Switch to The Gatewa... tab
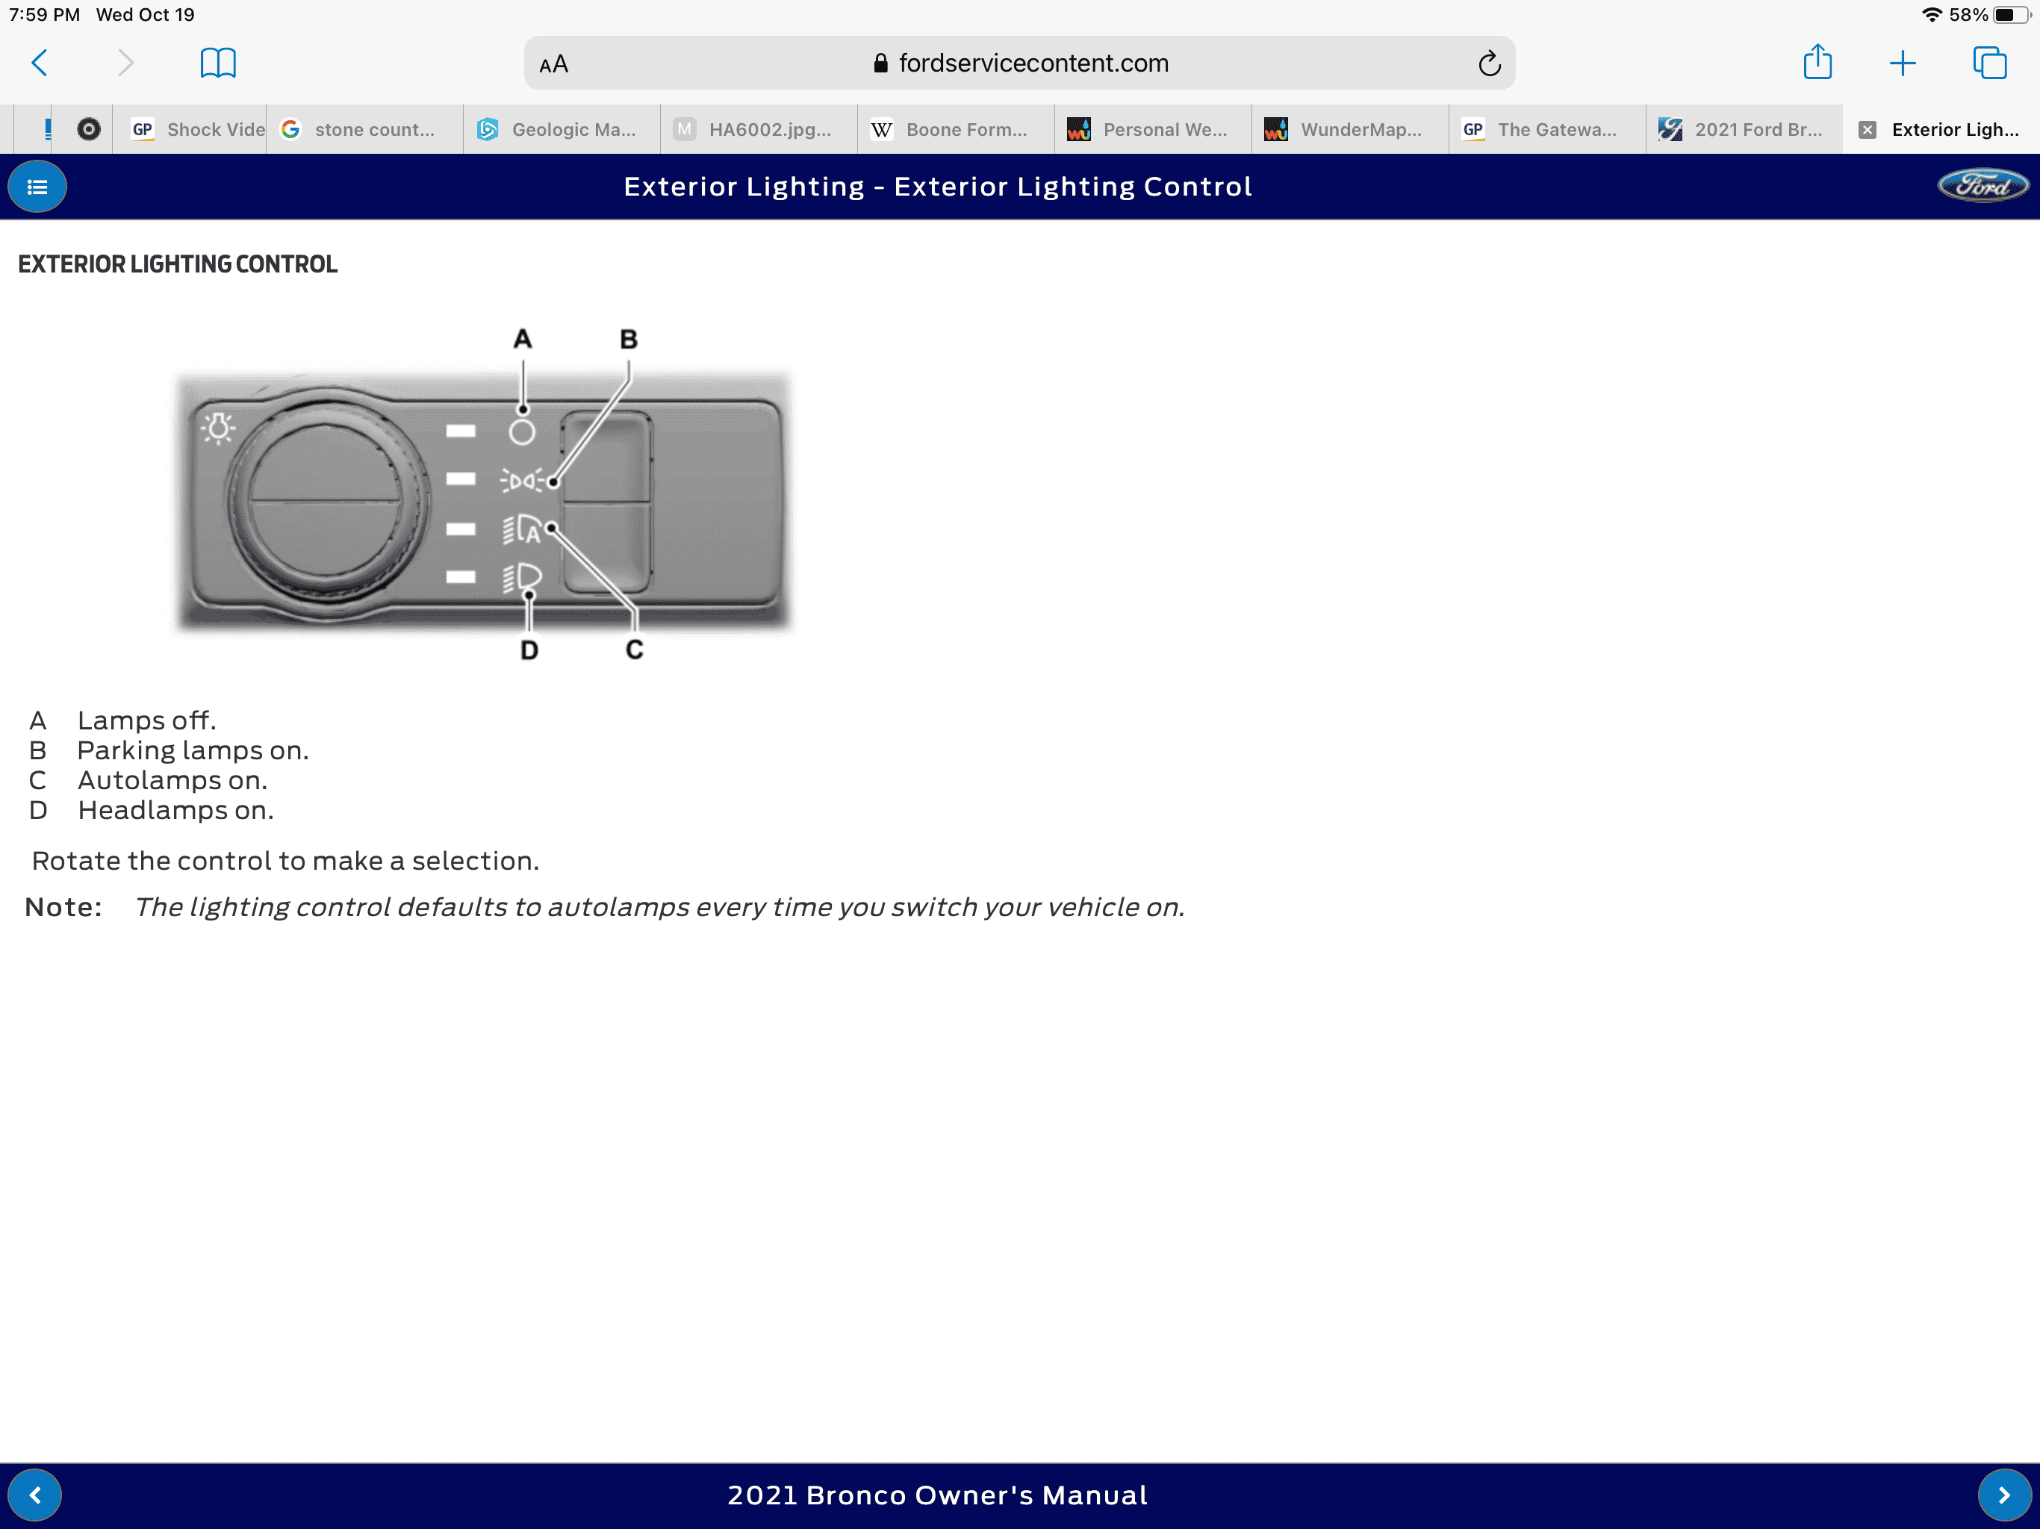 (x=1547, y=129)
